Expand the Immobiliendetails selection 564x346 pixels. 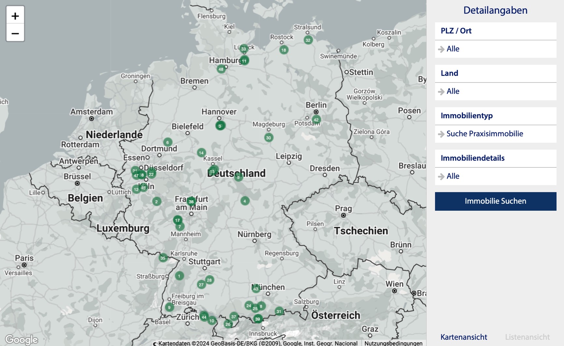[x=453, y=176]
